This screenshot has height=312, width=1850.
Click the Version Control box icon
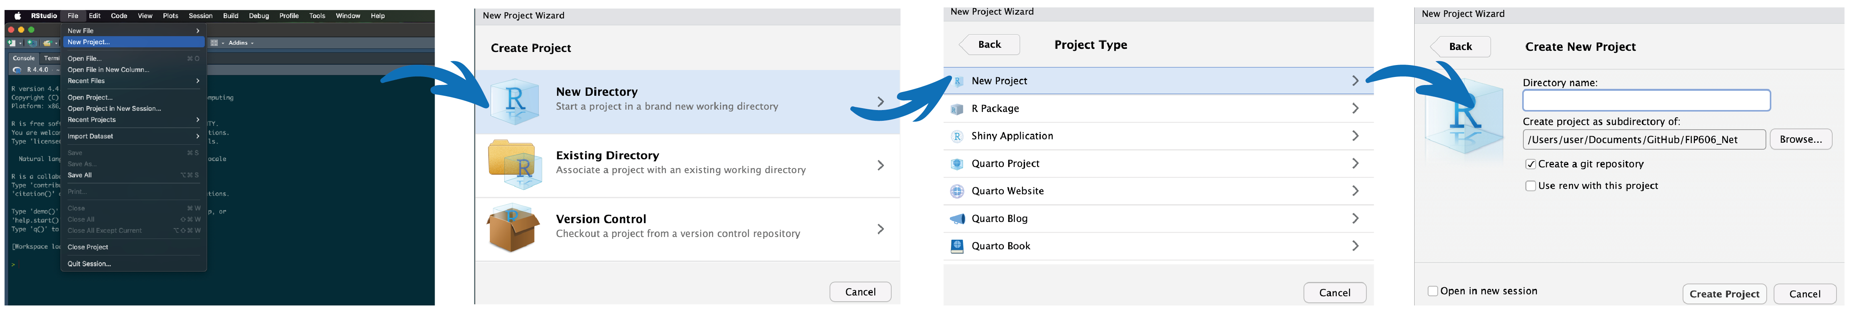tap(513, 228)
